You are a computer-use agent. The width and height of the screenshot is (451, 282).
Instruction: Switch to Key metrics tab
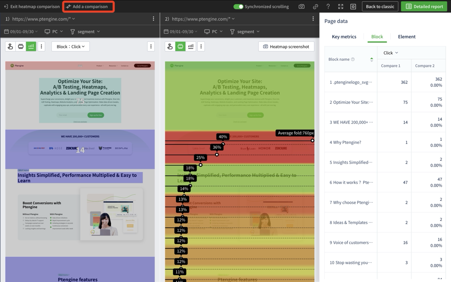point(344,37)
